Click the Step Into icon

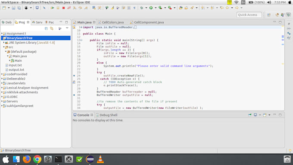75,8
